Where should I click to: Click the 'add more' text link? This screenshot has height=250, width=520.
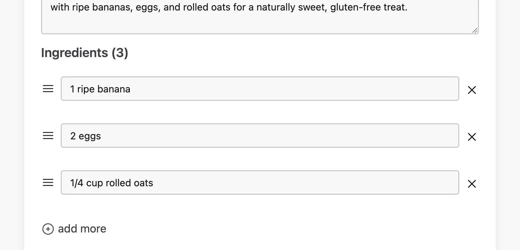point(82,229)
